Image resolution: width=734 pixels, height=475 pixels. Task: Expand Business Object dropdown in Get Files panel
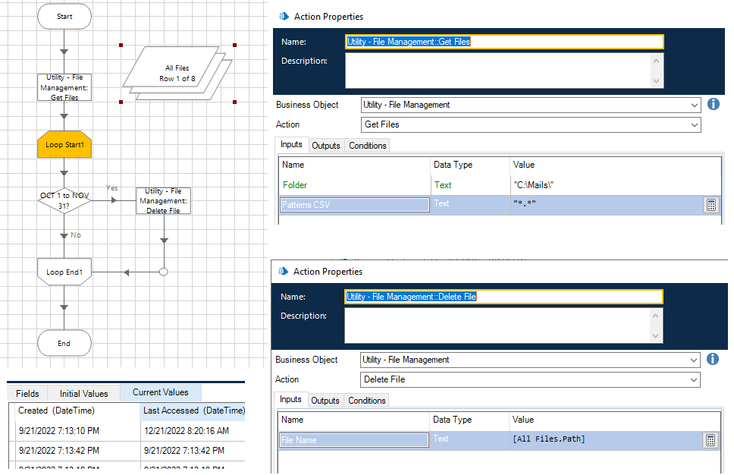[x=531, y=105]
